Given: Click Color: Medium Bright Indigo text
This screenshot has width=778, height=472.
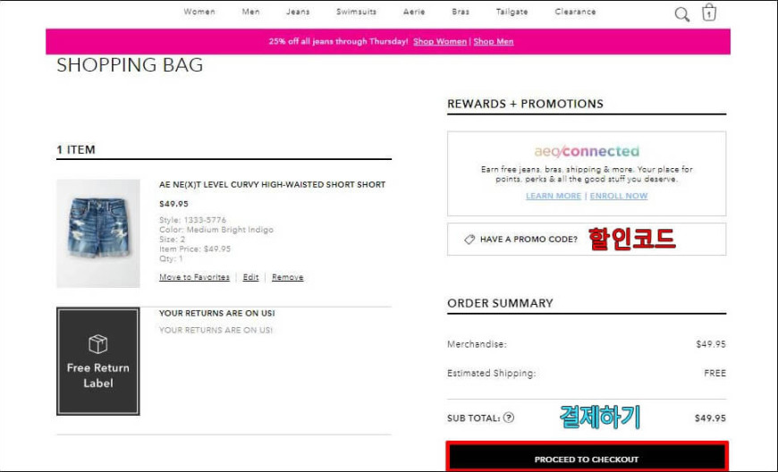Looking at the screenshot, I should [x=216, y=230].
